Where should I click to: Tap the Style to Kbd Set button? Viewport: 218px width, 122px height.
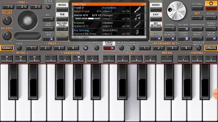(x=199, y=48)
